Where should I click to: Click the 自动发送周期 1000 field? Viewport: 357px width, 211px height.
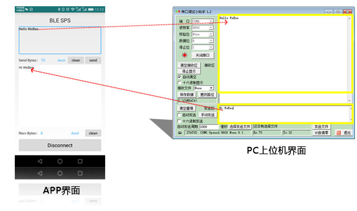(x=209, y=126)
